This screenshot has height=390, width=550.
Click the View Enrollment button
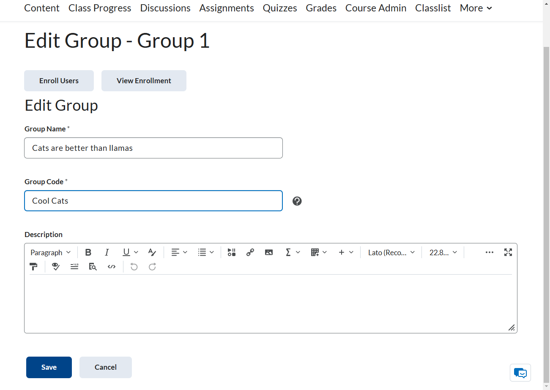point(144,81)
